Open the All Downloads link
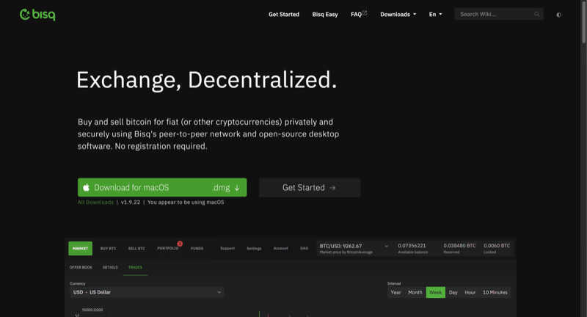587x317 pixels. click(95, 202)
